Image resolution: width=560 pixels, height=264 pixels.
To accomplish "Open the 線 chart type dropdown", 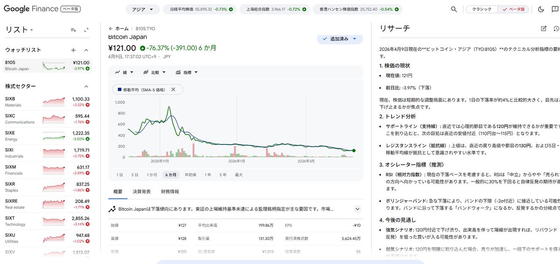I will pyautogui.click(x=124, y=73).
